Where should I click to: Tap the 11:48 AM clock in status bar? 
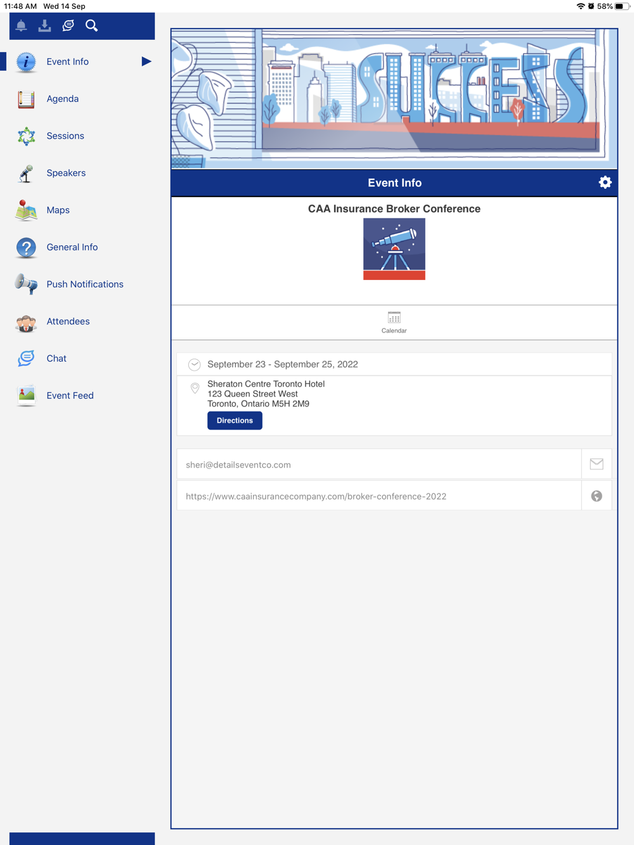[x=20, y=6]
